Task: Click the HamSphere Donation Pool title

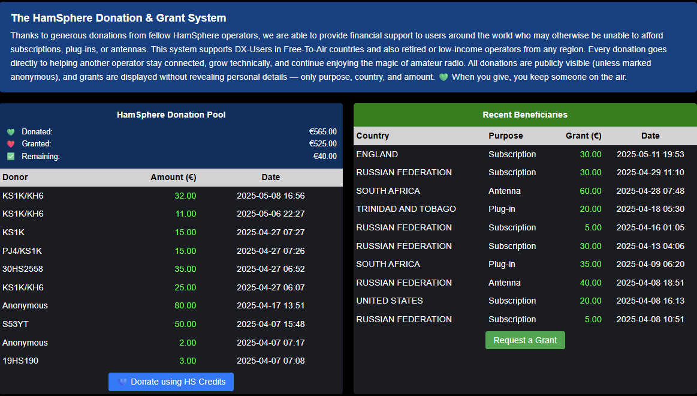Action: coord(171,115)
